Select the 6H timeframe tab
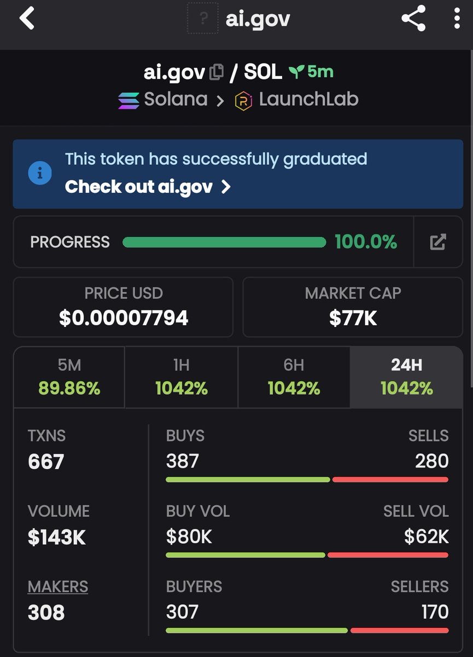Image resolution: width=473 pixels, height=657 pixels. [294, 377]
